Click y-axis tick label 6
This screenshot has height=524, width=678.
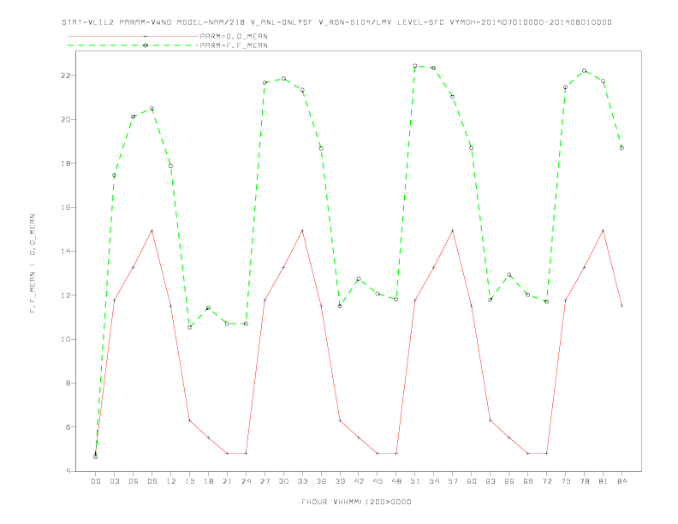68,426
